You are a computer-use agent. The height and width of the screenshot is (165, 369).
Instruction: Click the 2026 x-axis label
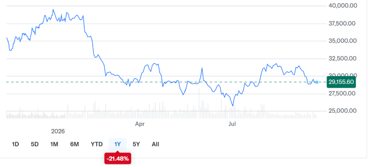coord(58,132)
